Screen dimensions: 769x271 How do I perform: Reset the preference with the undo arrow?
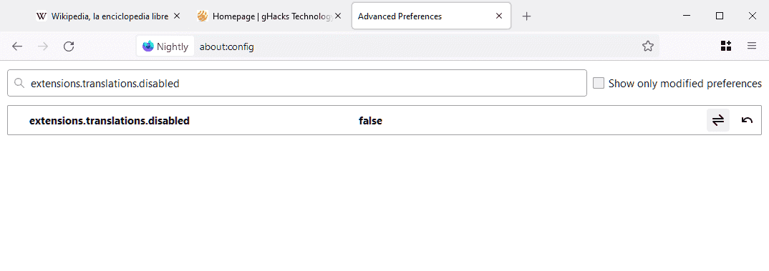click(x=747, y=120)
